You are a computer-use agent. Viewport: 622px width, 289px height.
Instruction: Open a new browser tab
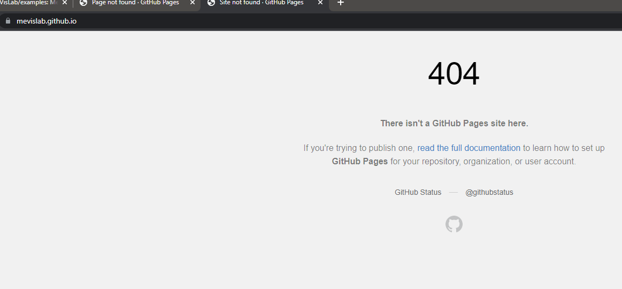coord(340,3)
